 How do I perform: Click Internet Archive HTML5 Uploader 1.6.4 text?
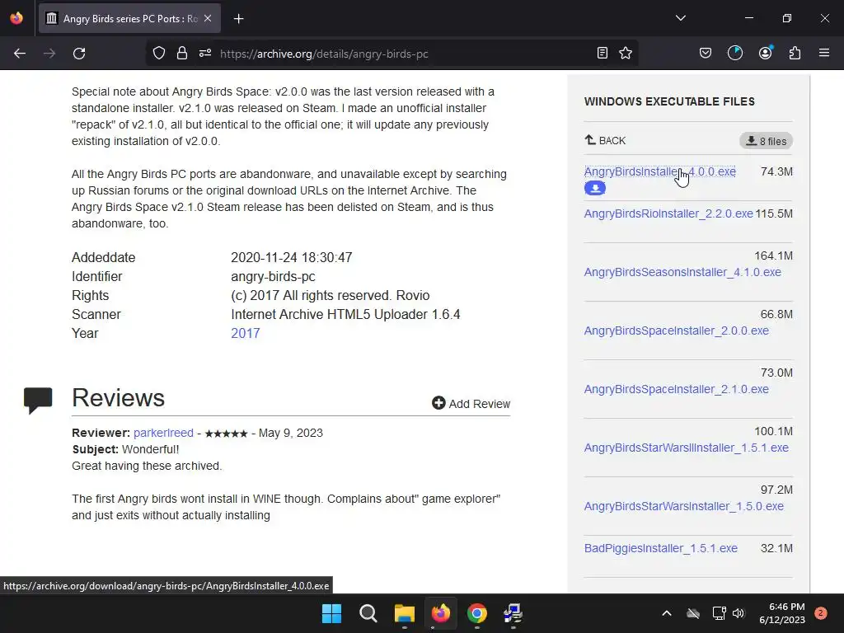coord(345,314)
